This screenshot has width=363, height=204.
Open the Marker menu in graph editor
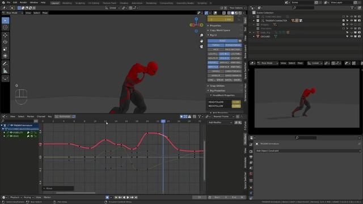(x=30, y=117)
